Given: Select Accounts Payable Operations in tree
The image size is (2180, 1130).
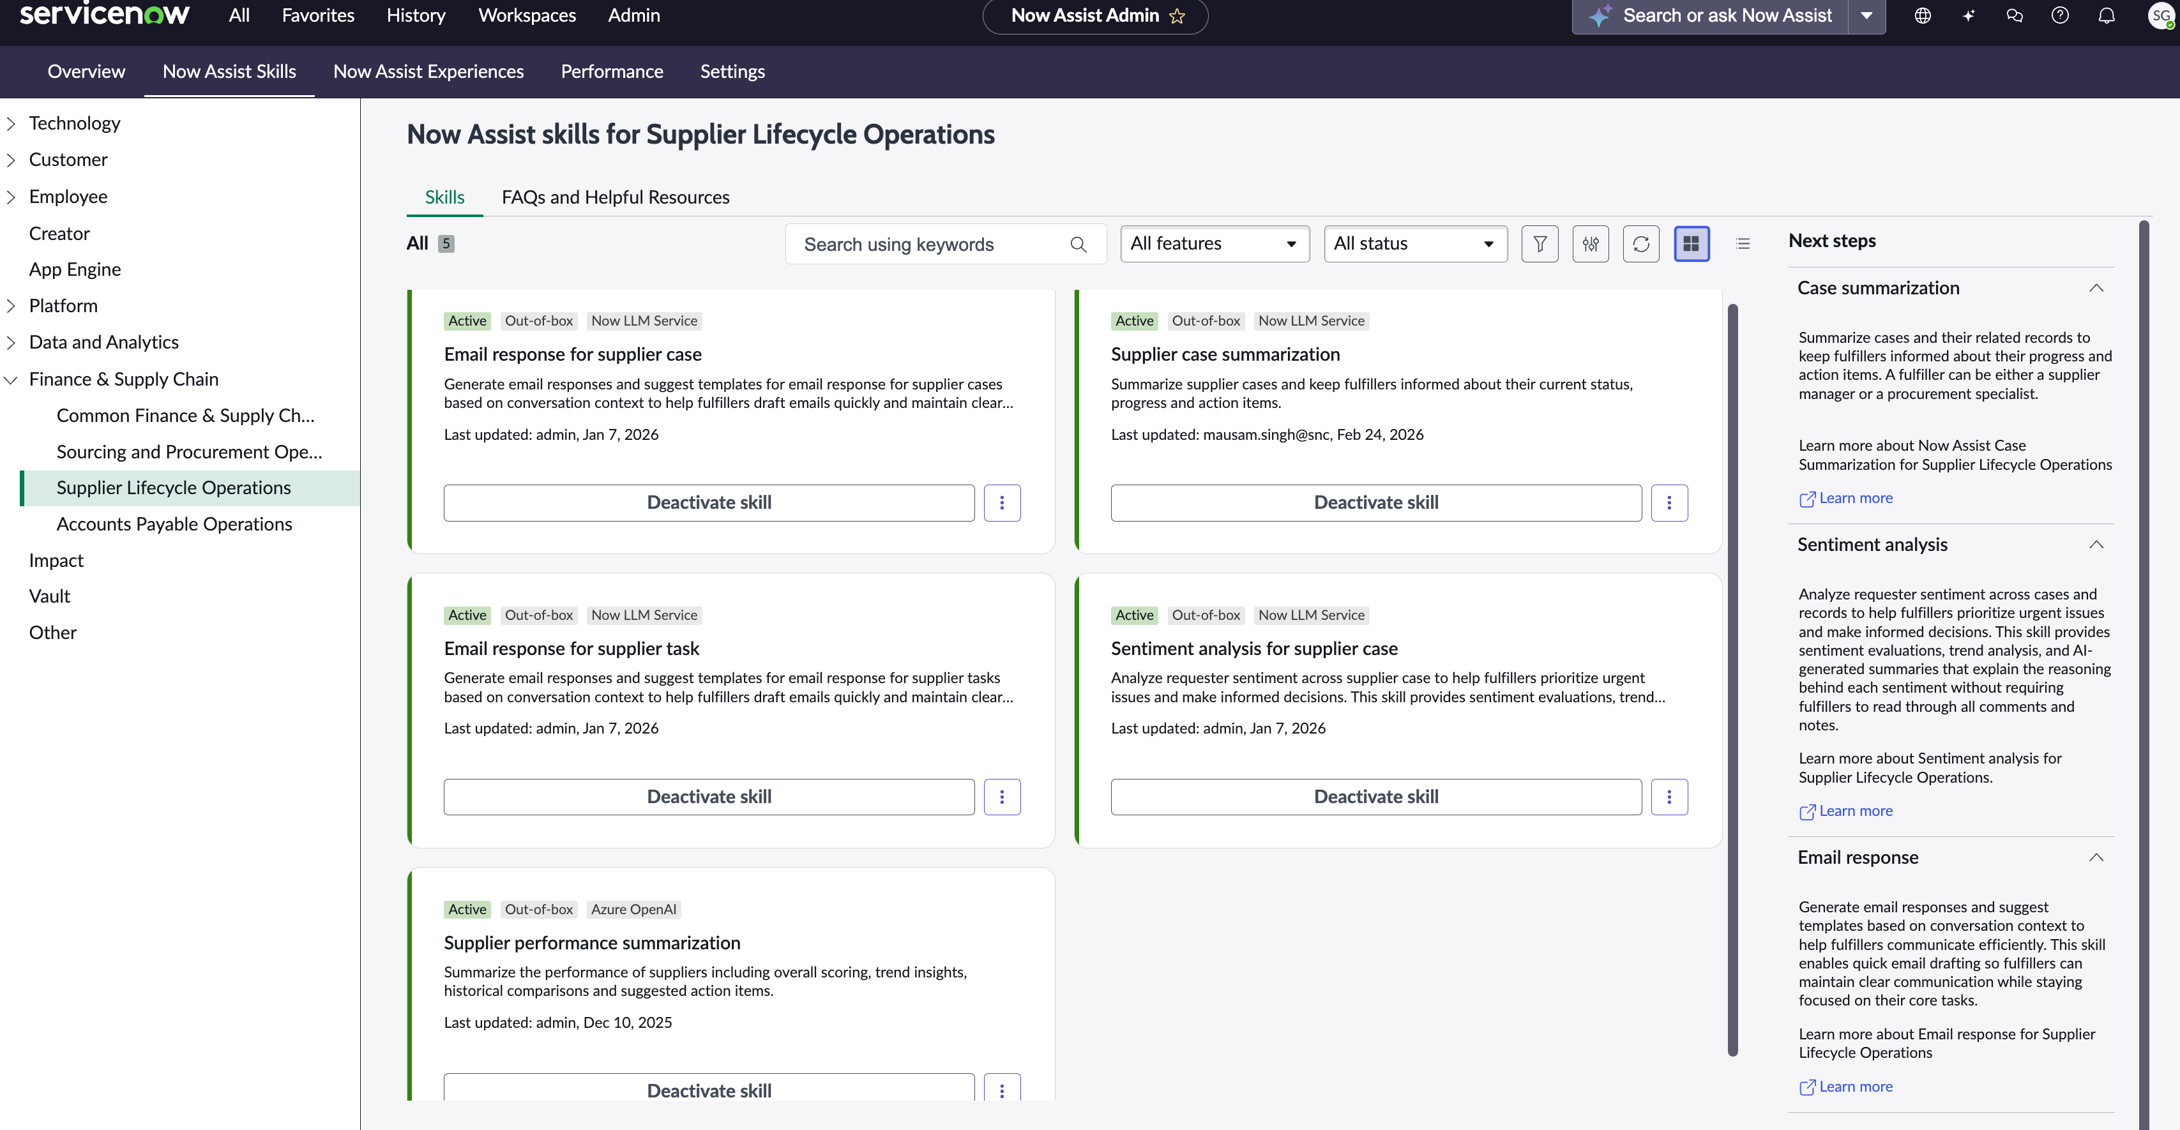Looking at the screenshot, I should click(x=174, y=524).
